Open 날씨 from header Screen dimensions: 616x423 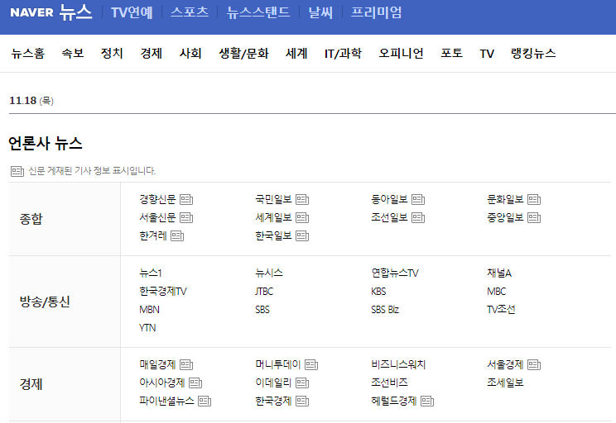[320, 12]
